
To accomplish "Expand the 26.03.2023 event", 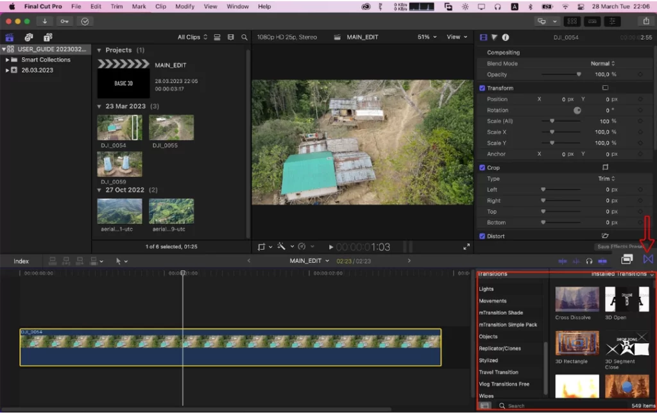I will pyautogui.click(x=7, y=71).
